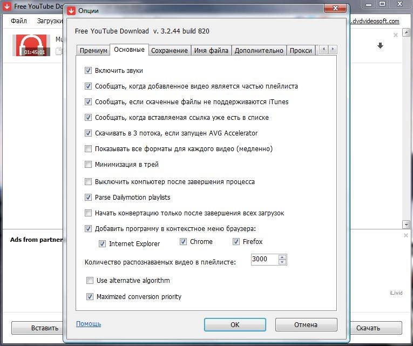Close the Опции dialog with the X button

pyautogui.click(x=335, y=8)
